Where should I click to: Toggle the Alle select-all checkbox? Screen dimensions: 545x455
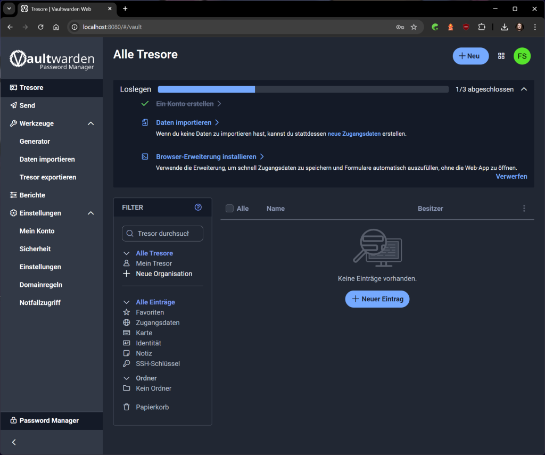click(229, 209)
